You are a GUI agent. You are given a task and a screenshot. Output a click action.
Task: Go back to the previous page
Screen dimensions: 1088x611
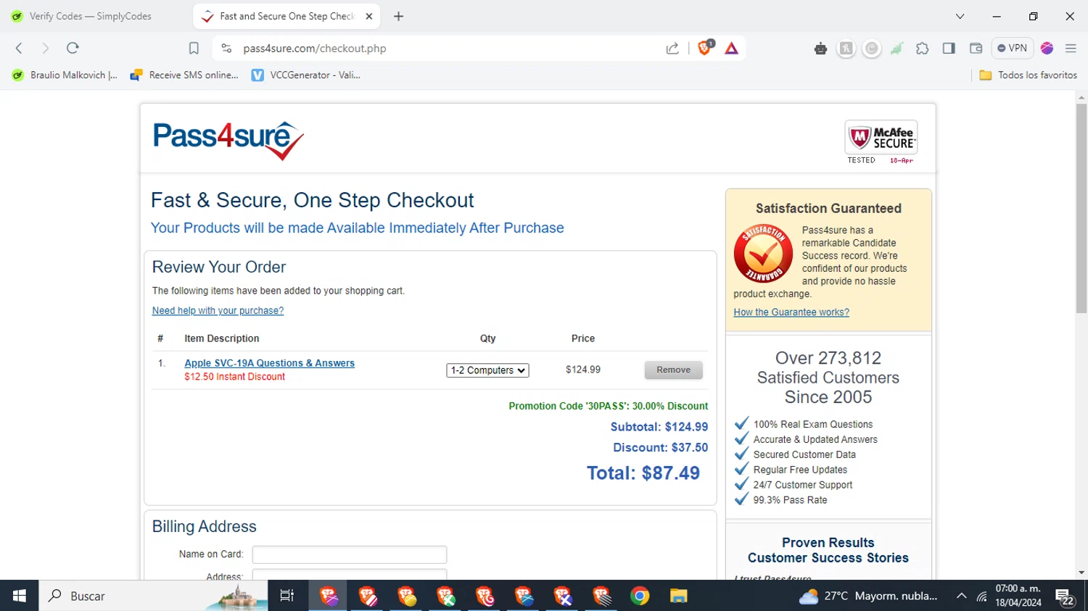(20, 49)
